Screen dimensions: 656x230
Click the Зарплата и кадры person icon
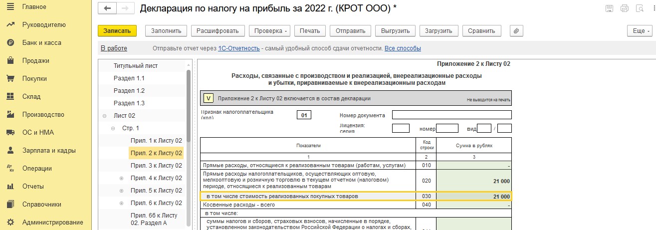pos(10,150)
